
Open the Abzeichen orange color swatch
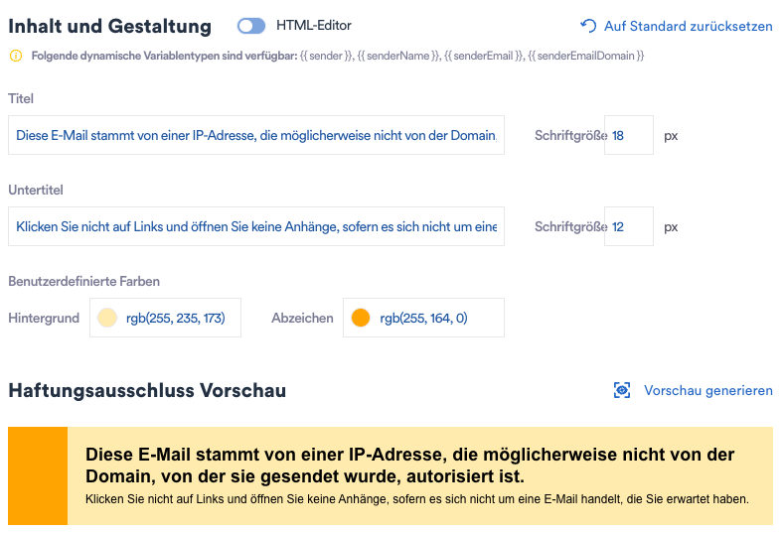361,318
